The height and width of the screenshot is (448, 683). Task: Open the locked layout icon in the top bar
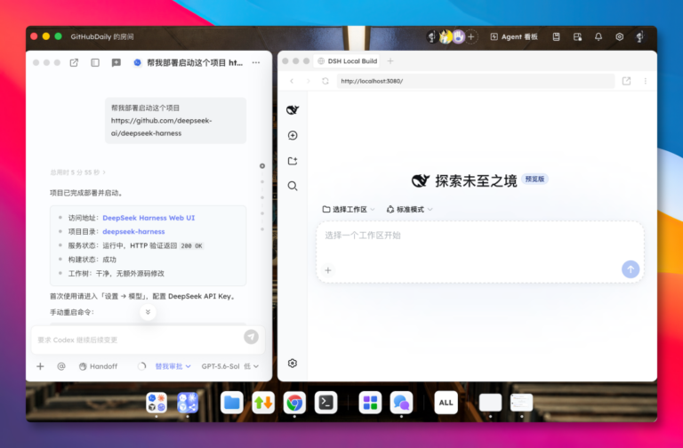(x=577, y=37)
